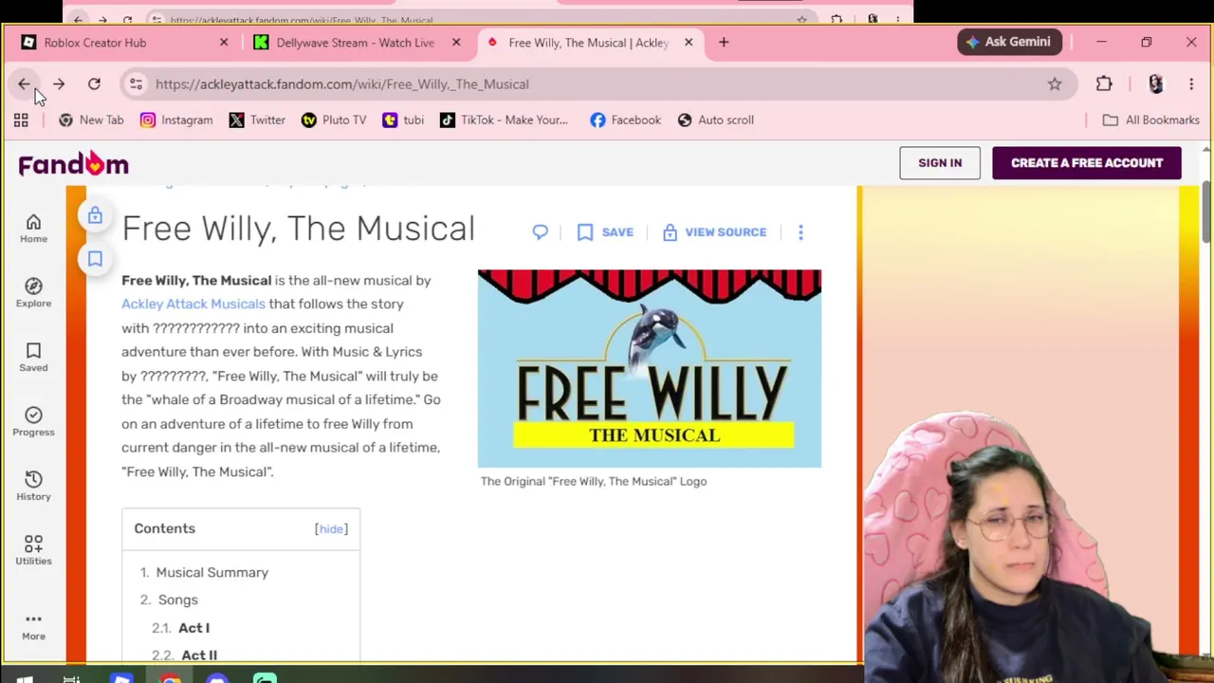Jump to Songs section in Contents
The image size is (1214, 683).
click(178, 600)
